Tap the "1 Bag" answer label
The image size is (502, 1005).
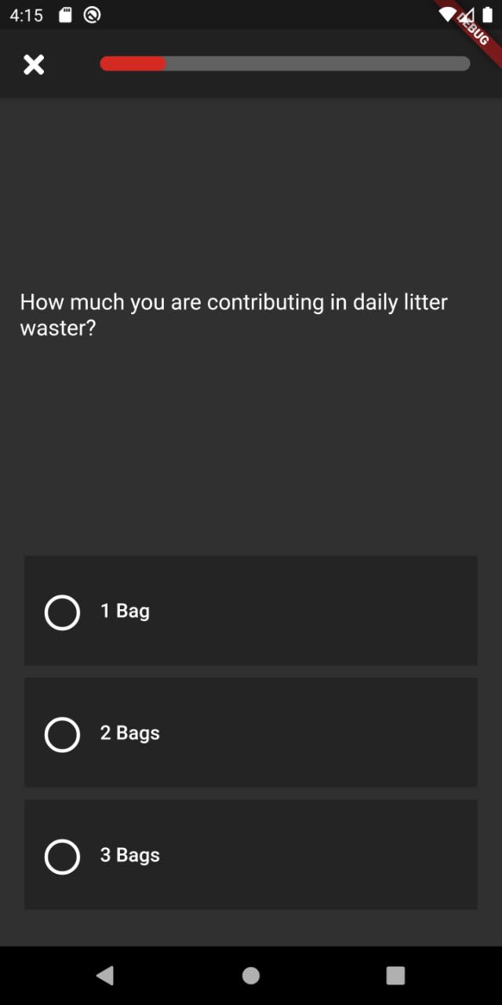tap(125, 611)
